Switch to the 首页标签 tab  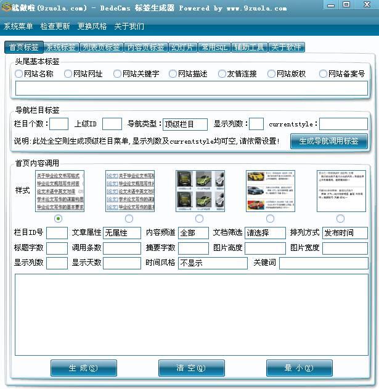point(24,47)
